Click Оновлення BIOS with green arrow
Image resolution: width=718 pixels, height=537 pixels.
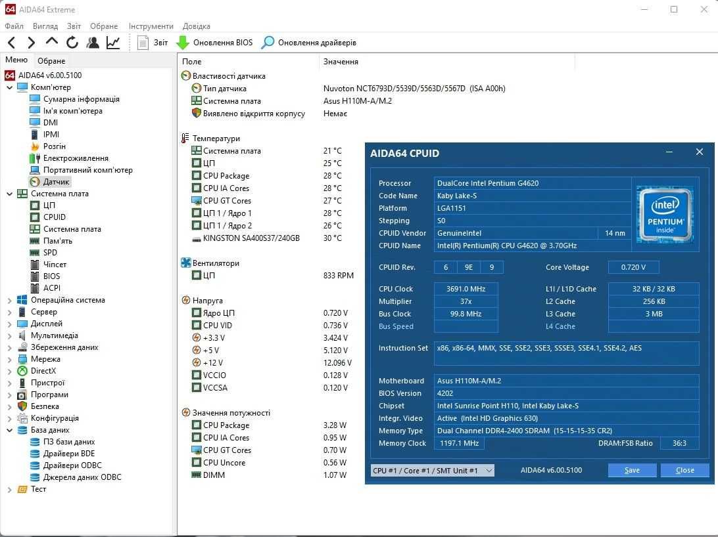[x=214, y=43]
